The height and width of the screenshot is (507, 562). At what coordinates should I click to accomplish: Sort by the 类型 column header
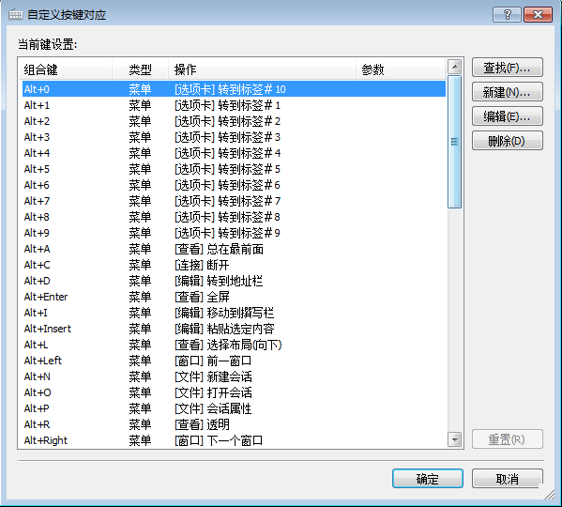point(141,69)
